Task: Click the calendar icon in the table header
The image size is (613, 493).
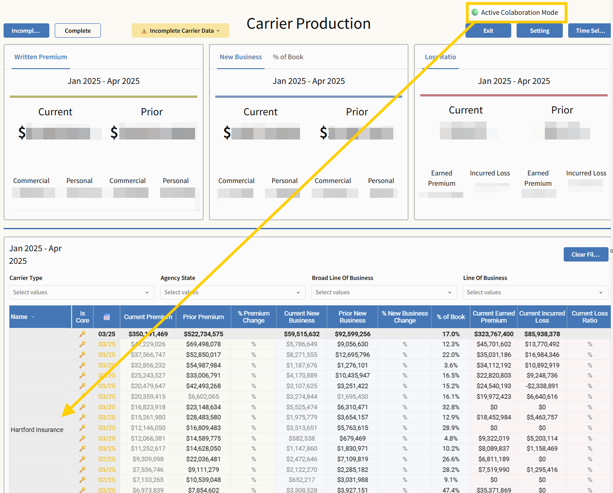Action: (107, 317)
